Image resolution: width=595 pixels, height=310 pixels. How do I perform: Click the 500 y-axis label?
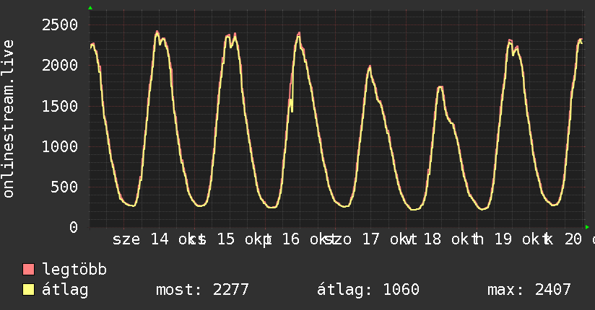(64, 187)
